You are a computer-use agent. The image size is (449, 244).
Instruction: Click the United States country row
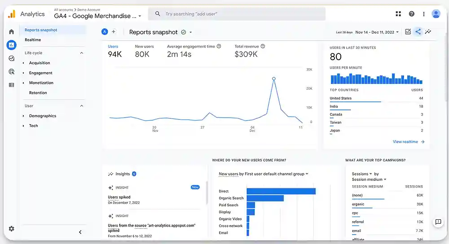pos(376,98)
